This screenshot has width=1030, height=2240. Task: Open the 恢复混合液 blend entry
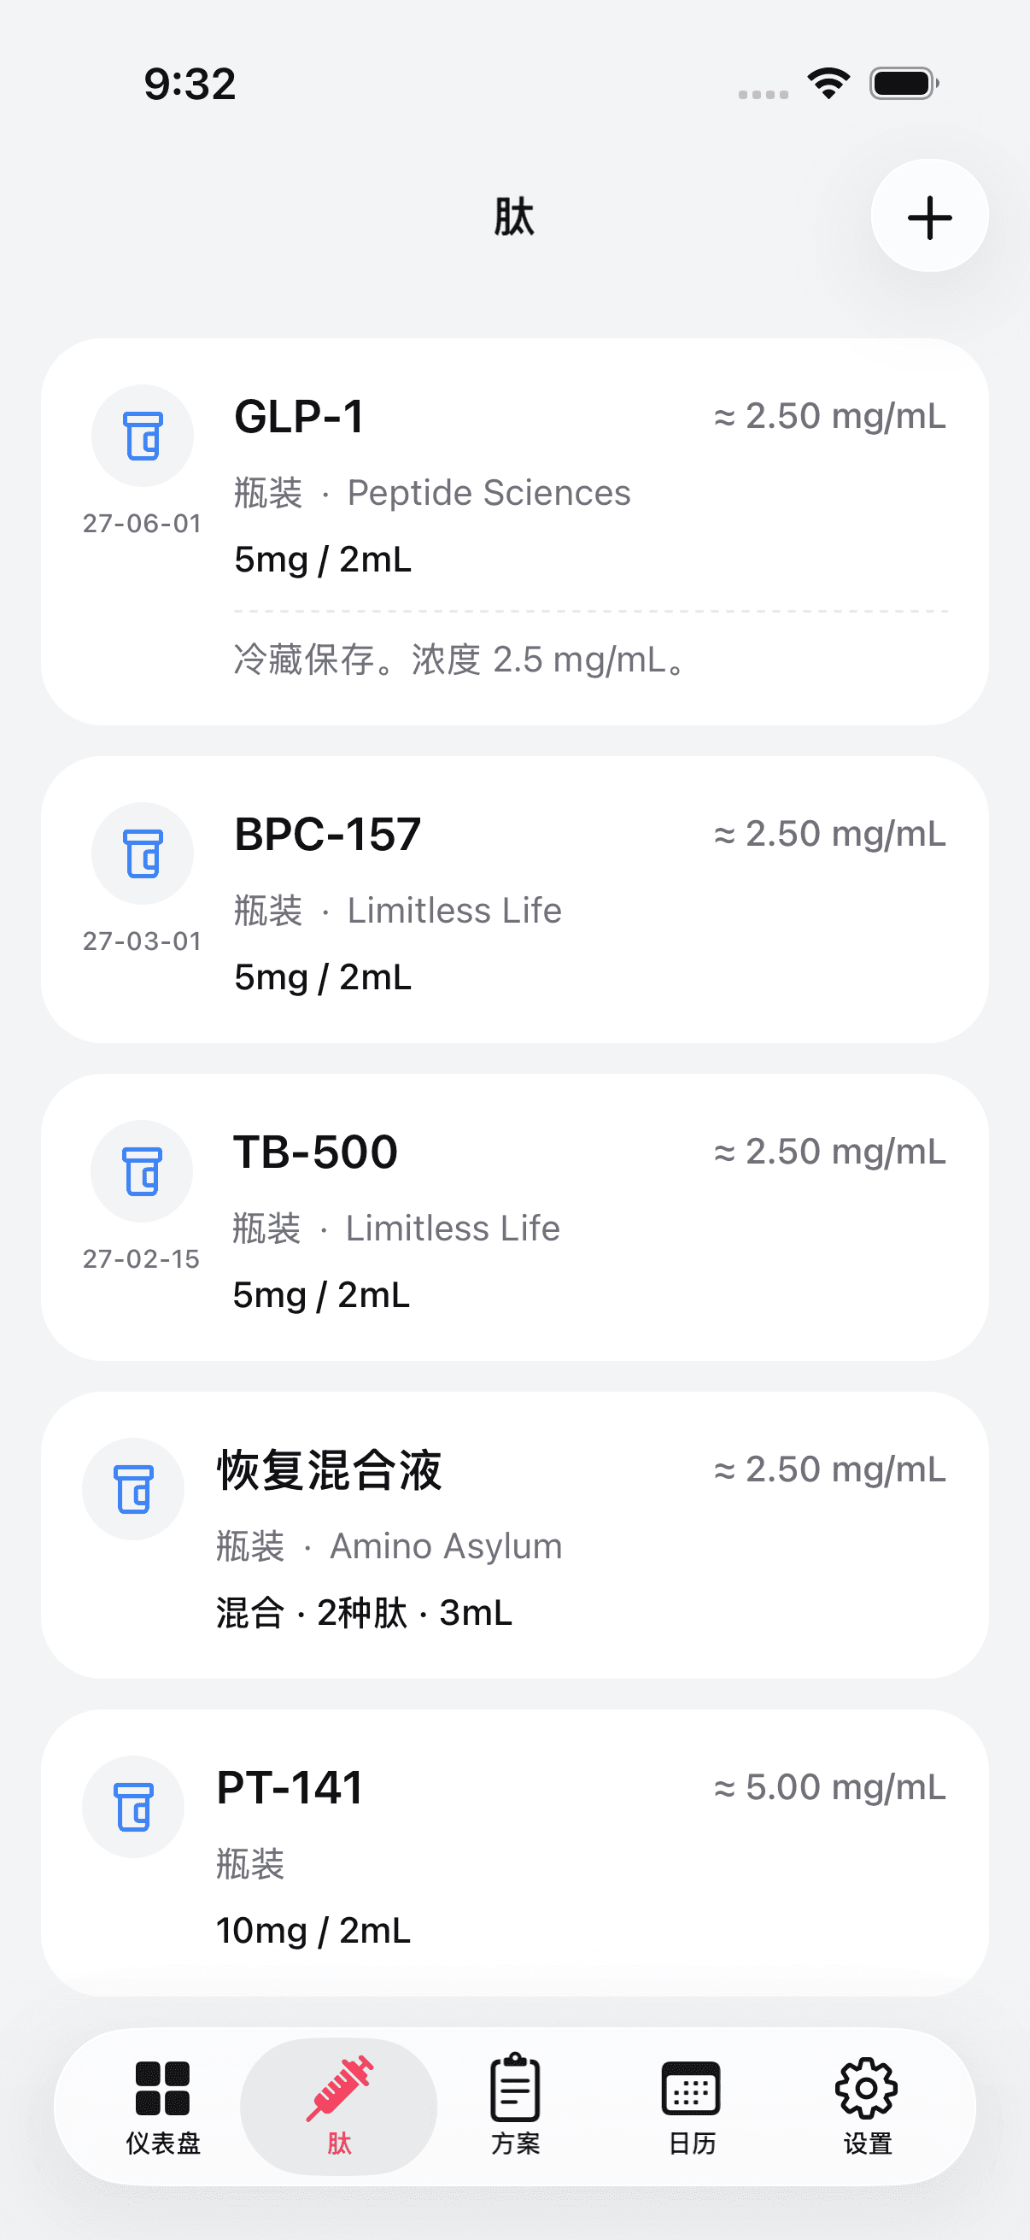330,1470
